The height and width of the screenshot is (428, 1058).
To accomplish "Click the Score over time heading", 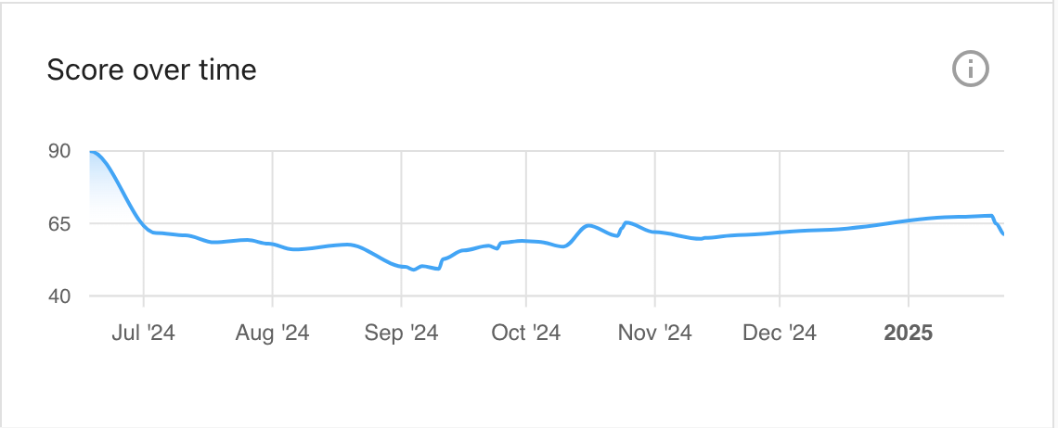I will click(x=152, y=70).
